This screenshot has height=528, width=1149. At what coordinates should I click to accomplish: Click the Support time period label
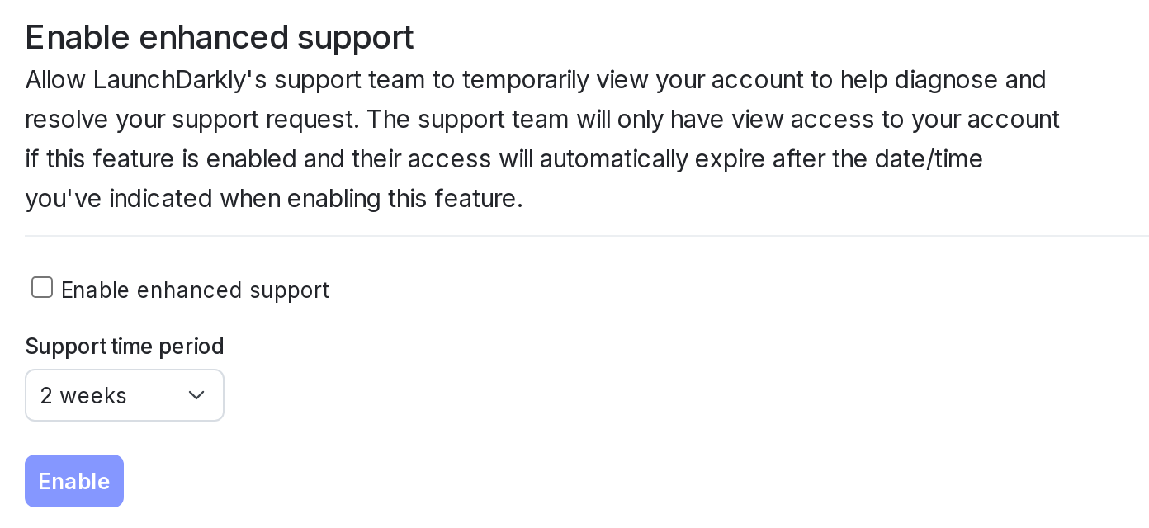coord(124,346)
